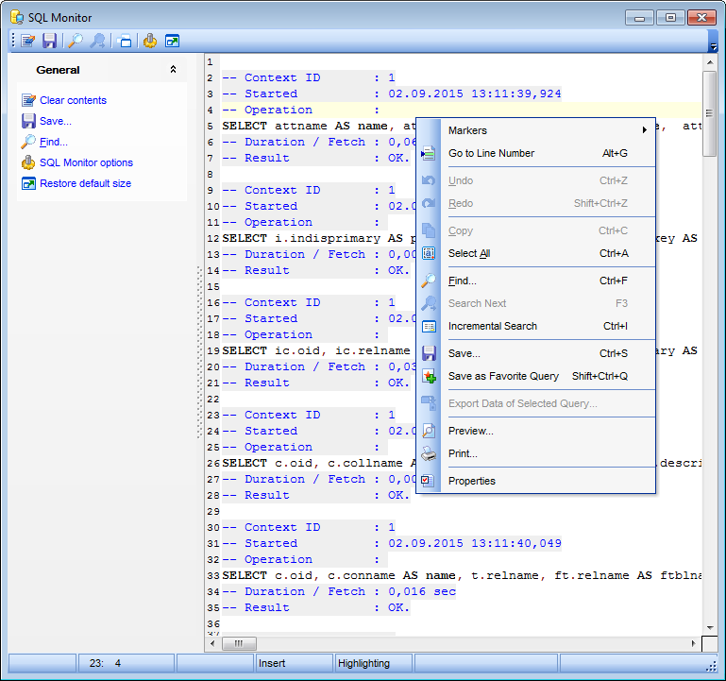
Task: Click the Save toolbar icon
Action: (49, 41)
